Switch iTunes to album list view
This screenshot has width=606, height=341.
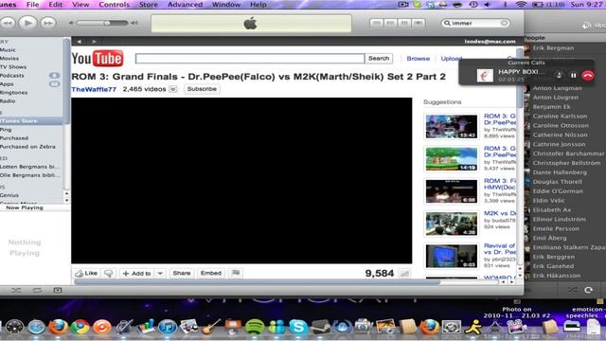pyautogui.click(x=390, y=23)
